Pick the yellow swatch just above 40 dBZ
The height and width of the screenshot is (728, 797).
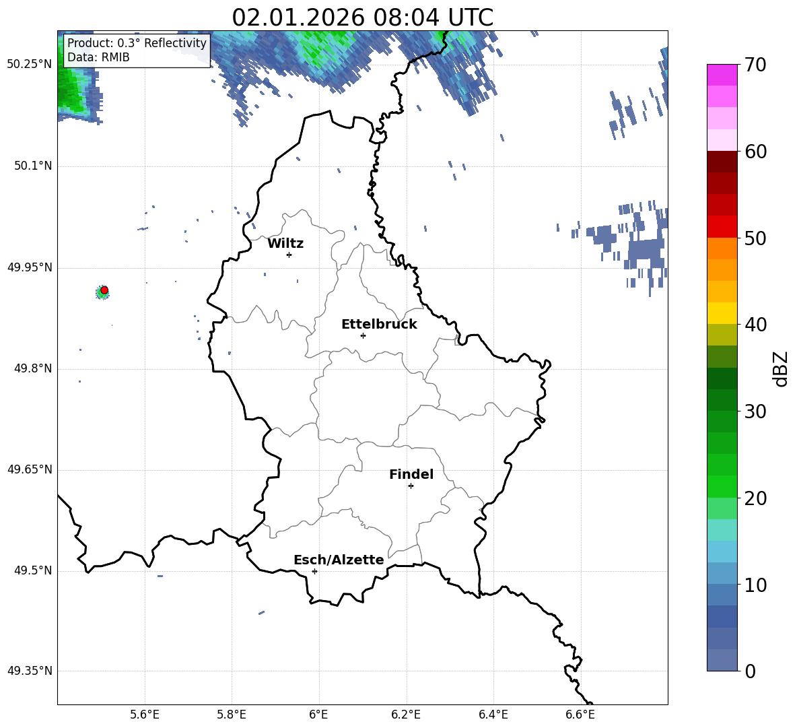(722, 313)
